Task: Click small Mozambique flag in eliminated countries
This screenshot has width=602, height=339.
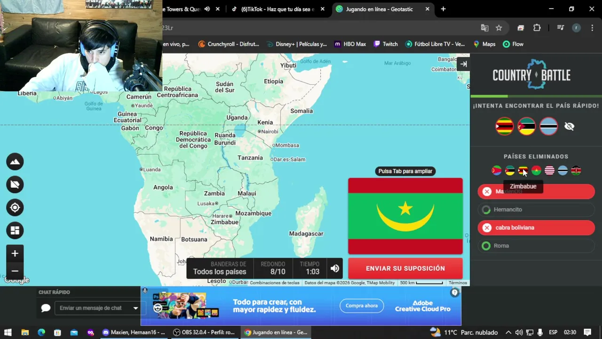Action: pyautogui.click(x=510, y=170)
